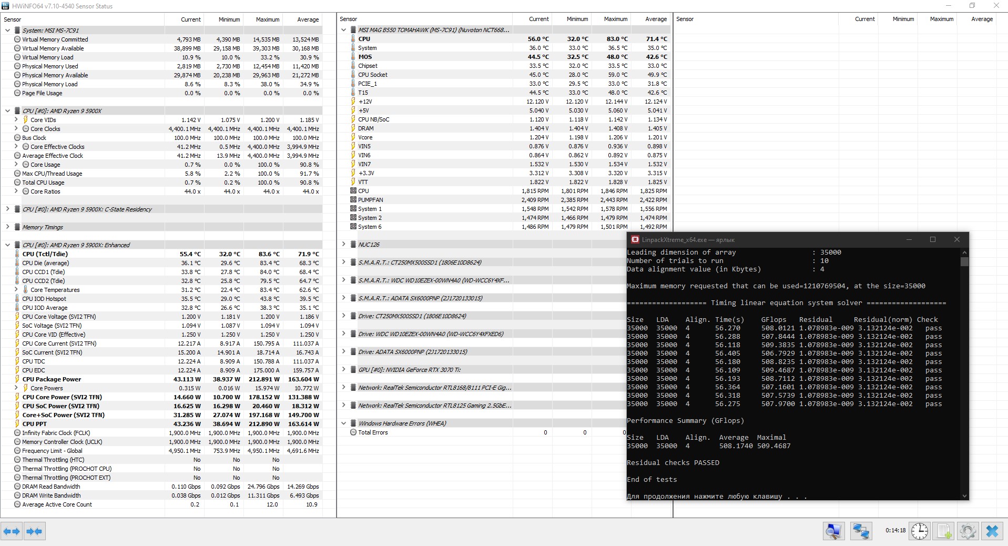Expand the GPU [#0]: NVIDIA GeForce RTX 3070 Ti group
Image resolution: width=1008 pixels, height=546 pixels.
pyautogui.click(x=343, y=370)
